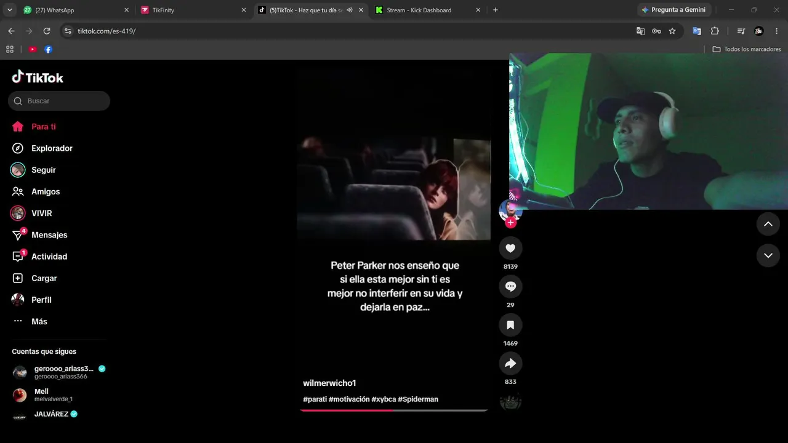The height and width of the screenshot is (443, 788).
Task: Open Para ti home feed
Action: pos(34,127)
